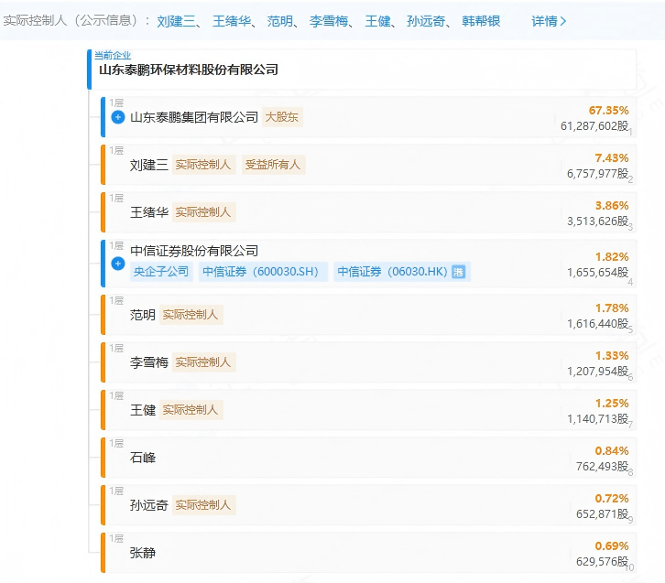The image size is (665, 583).
Task: Select shareholder 张静 in the list
Action: pyautogui.click(x=143, y=553)
